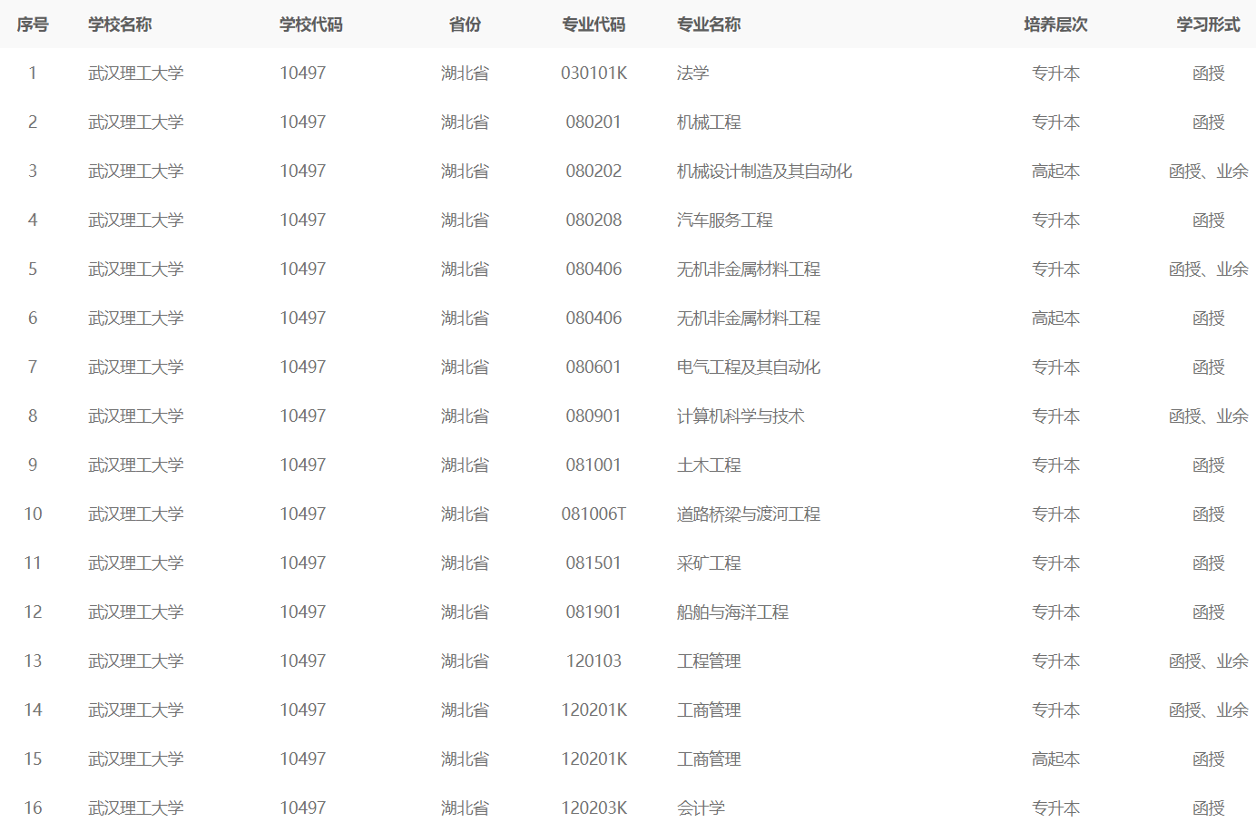Select the 机械设计制造及其自动化 cell
This screenshot has height=832, width=1256.
click(764, 171)
